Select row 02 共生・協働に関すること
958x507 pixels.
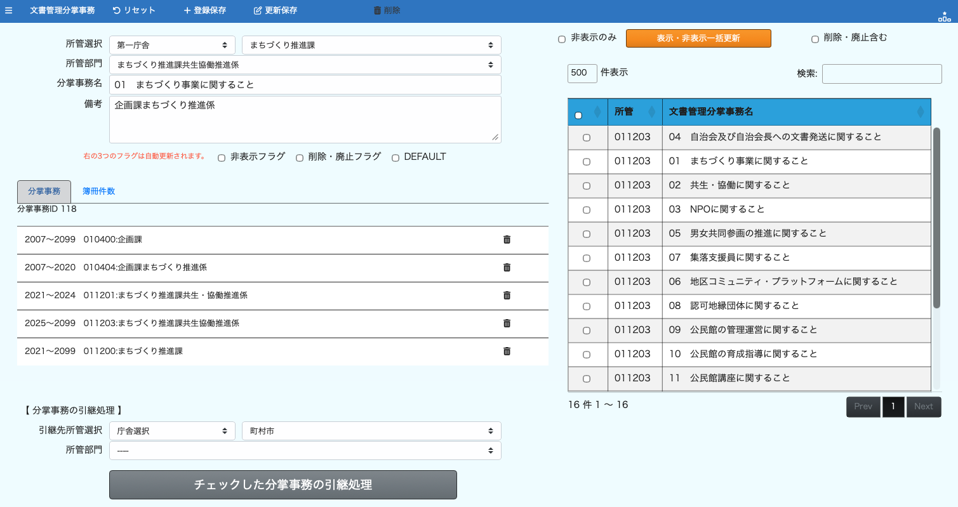749,185
